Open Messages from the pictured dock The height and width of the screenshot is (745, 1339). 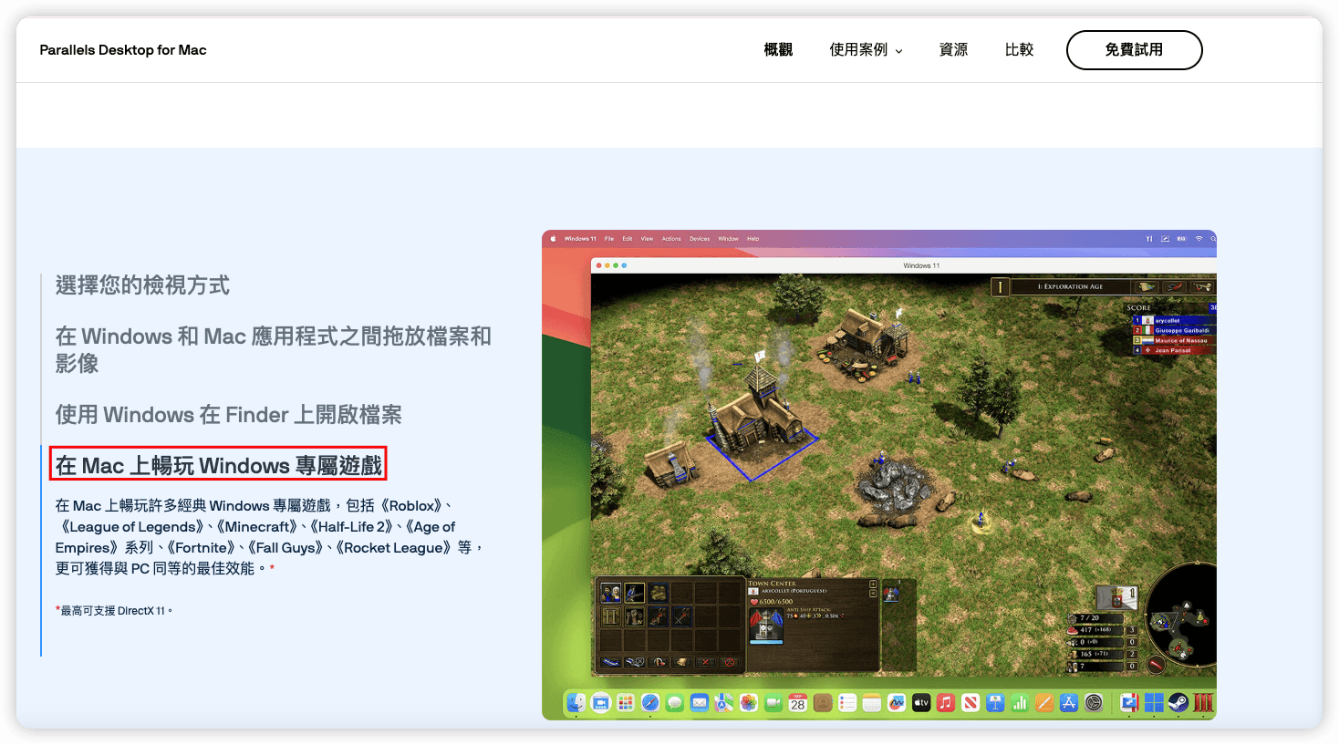click(675, 703)
